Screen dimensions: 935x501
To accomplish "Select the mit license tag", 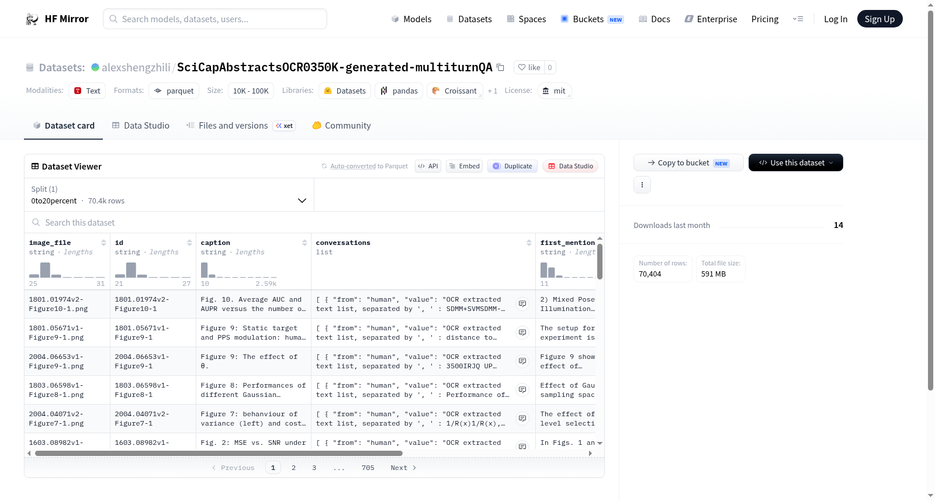I will pos(554,91).
